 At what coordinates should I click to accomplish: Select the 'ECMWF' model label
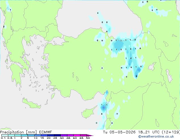[x=46, y=132]
